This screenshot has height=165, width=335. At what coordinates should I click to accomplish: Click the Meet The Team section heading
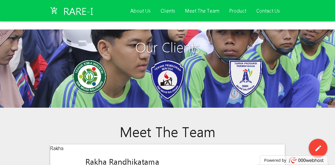[x=167, y=133]
